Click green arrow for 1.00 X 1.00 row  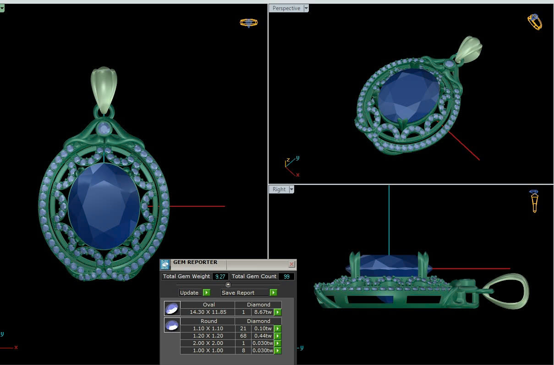click(278, 351)
